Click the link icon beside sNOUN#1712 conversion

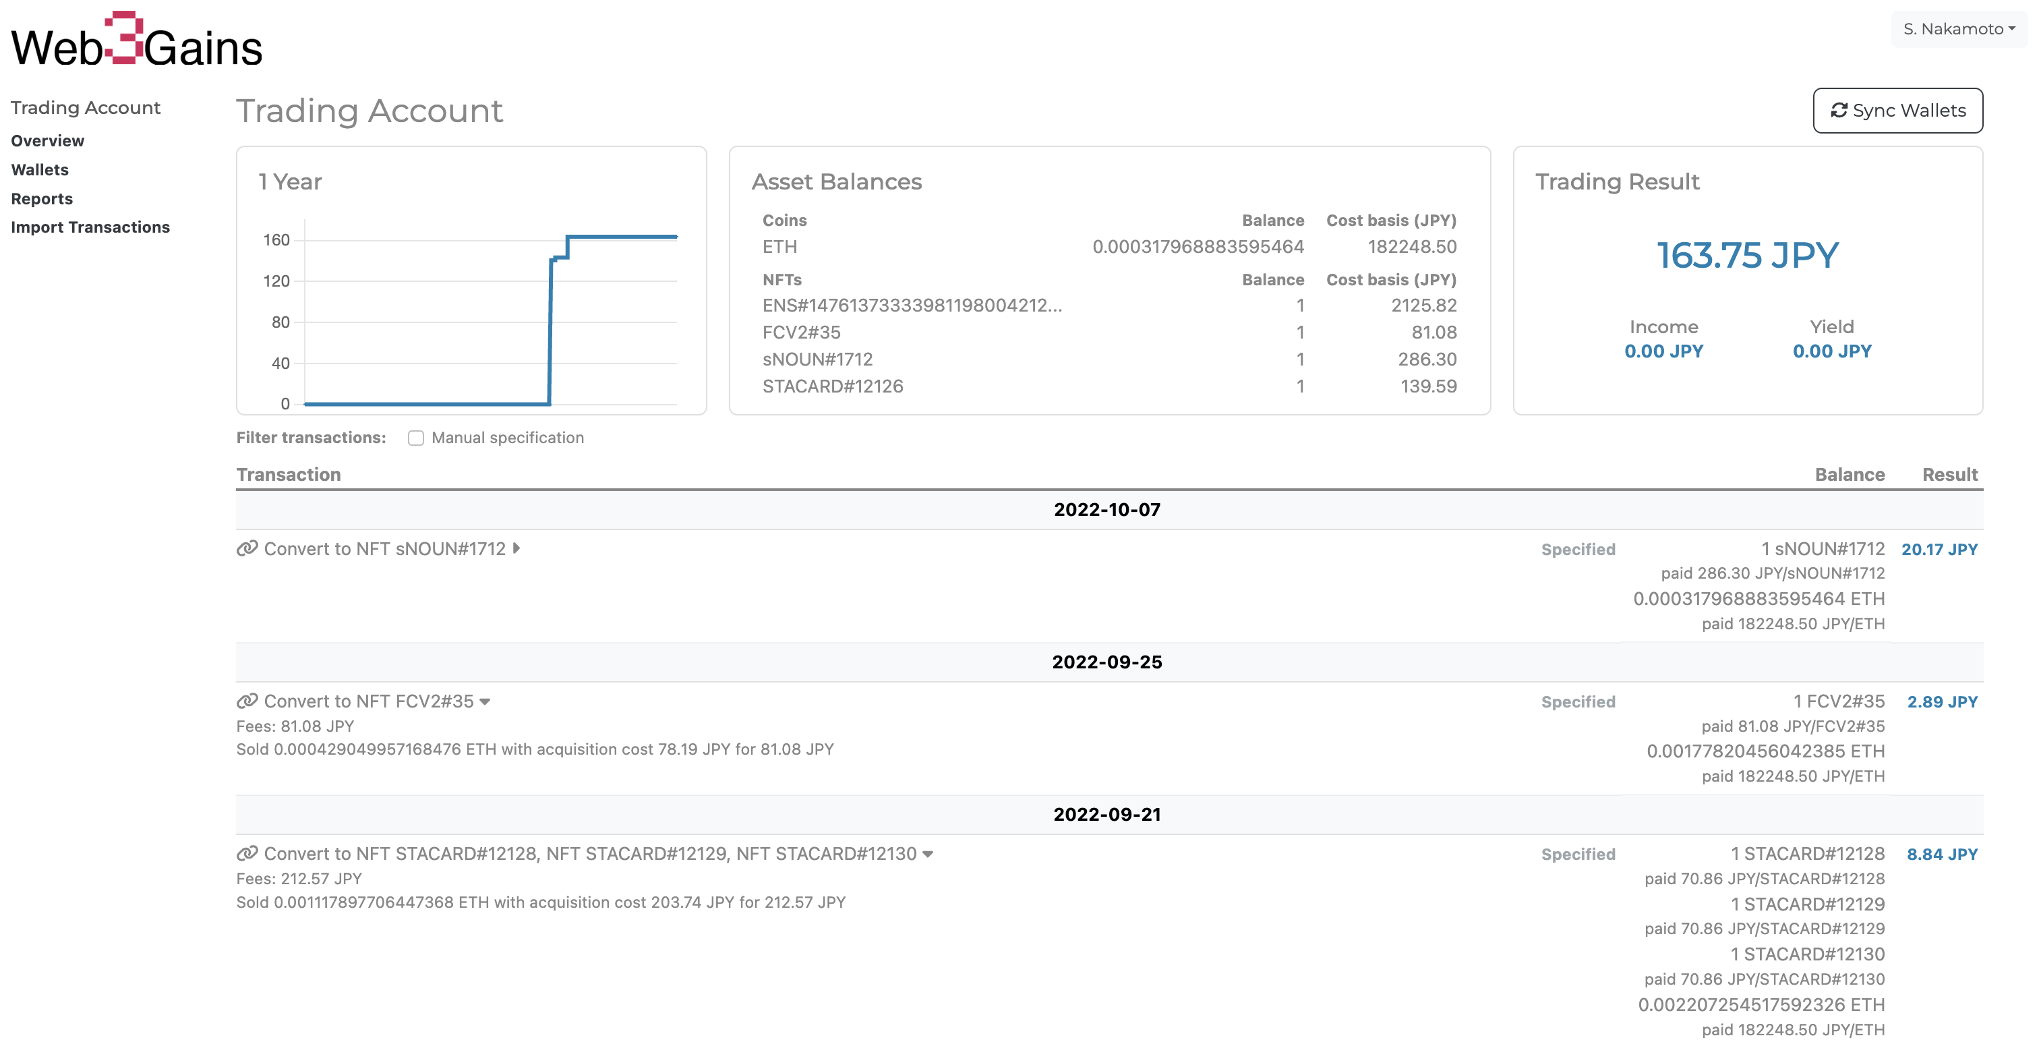tap(247, 548)
